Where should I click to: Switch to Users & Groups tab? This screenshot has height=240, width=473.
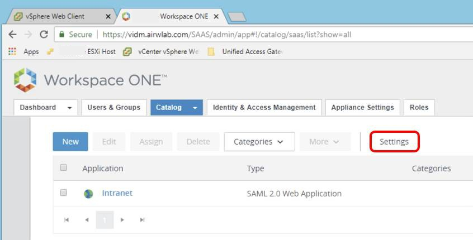tap(113, 108)
